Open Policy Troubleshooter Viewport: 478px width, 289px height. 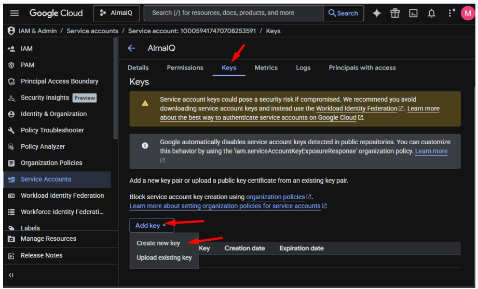(52, 130)
